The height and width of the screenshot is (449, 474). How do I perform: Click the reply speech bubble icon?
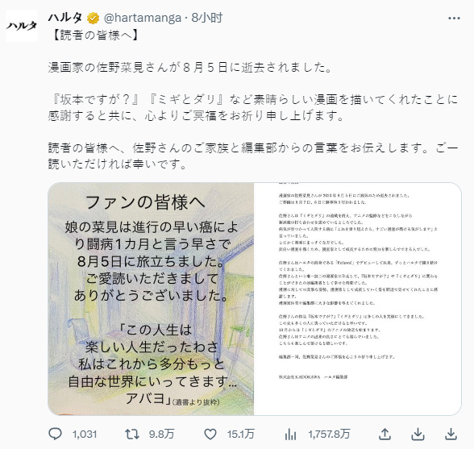[x=56, y=434]
